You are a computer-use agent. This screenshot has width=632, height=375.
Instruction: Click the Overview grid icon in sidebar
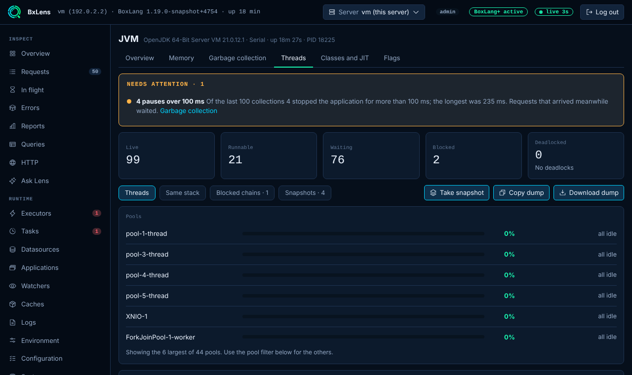pyautogui.click(x=13, y=53)
